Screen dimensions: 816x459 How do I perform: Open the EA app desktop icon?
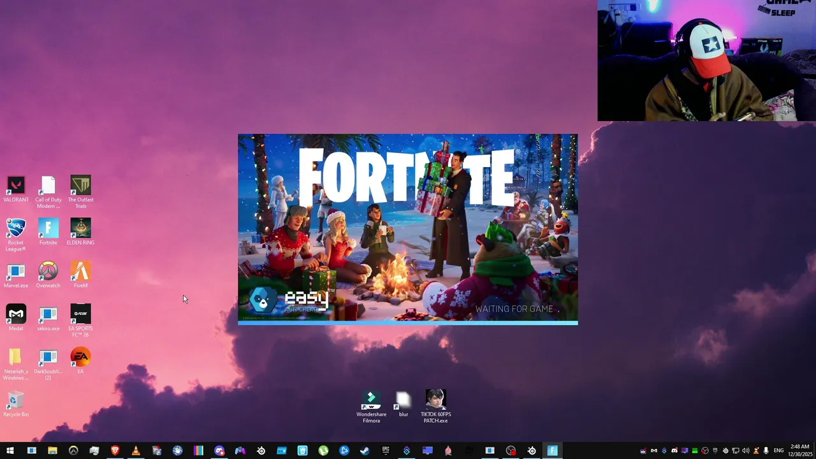80,360
